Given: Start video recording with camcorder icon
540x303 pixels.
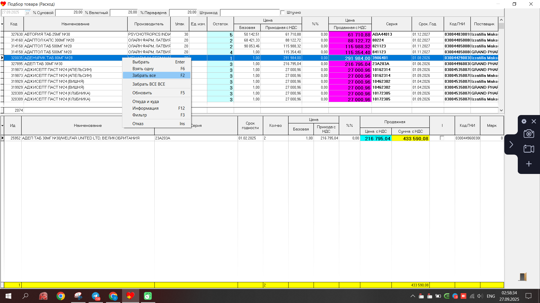Looking at the screenshot, I should point(529,149).
